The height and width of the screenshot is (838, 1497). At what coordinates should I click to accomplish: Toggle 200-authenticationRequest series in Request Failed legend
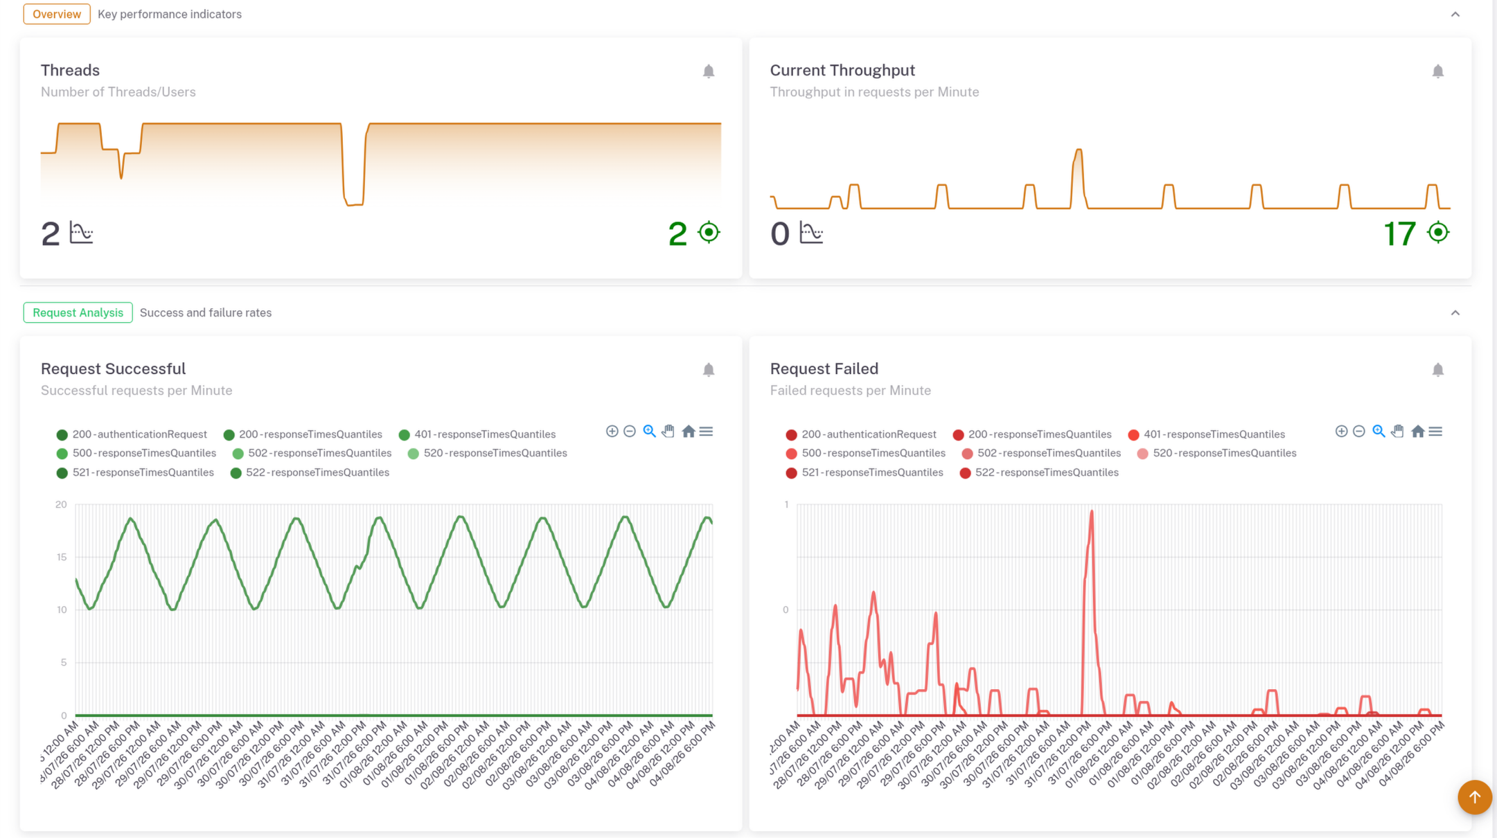point(861,434)
